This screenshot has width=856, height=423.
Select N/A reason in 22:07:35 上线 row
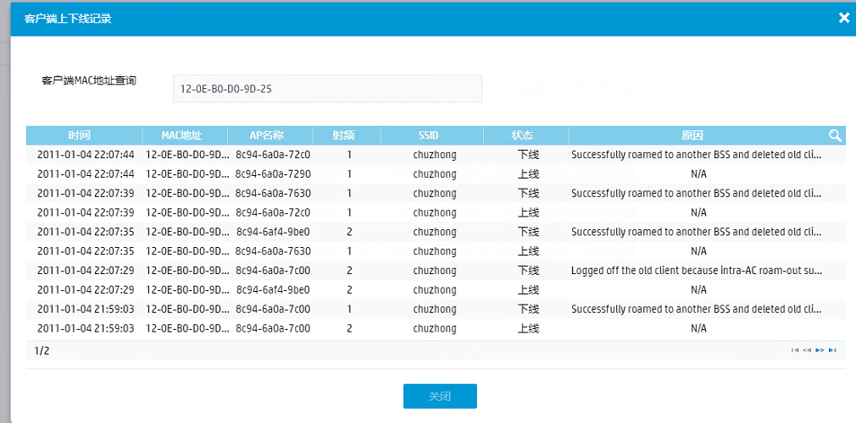point(698,251)
